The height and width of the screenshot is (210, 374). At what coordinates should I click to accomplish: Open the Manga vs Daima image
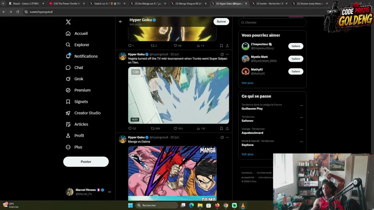(x=172, y=174)
